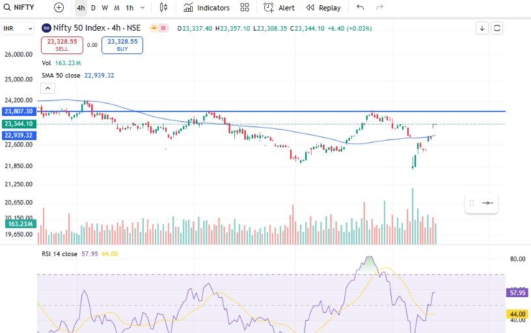Screen dimensions: 531x333
Task: Undo the last chart action
Action: (361, 7)
